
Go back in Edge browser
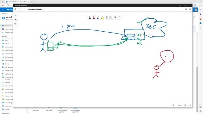click(3, 5)
